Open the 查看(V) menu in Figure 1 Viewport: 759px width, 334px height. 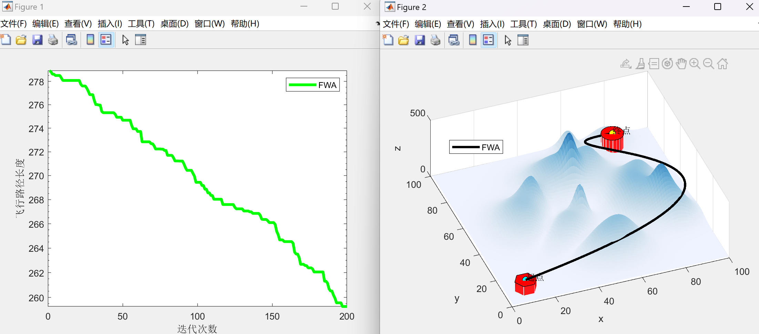pyautogui.click(x=78, y=24)
